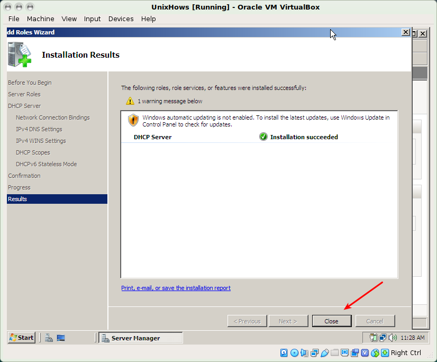
Task: Click the keyboard capture green arrow icon
Action: click(385, 353)
